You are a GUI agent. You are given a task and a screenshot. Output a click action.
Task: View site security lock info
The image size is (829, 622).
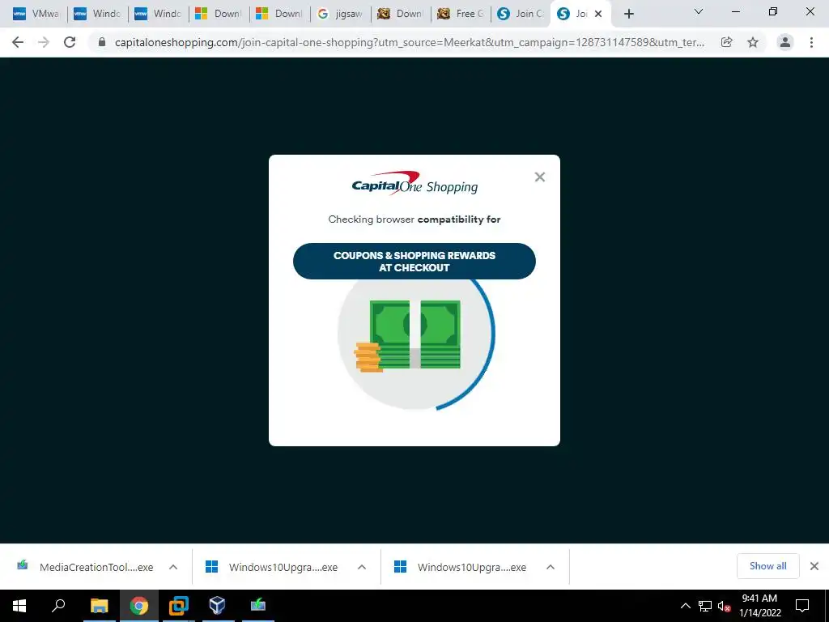pos(102,42)
